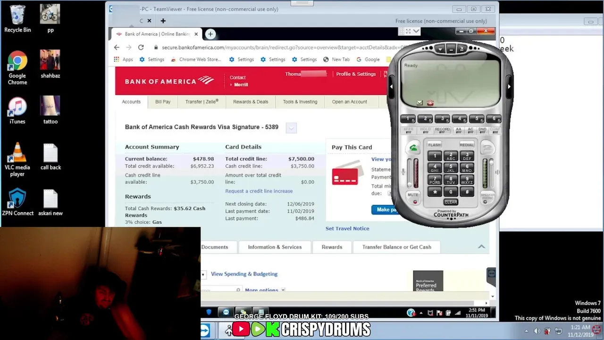This screenshot has width=604, height=340.
Task: Open account selector dropdown beside card name
Action: coord(291,127)
